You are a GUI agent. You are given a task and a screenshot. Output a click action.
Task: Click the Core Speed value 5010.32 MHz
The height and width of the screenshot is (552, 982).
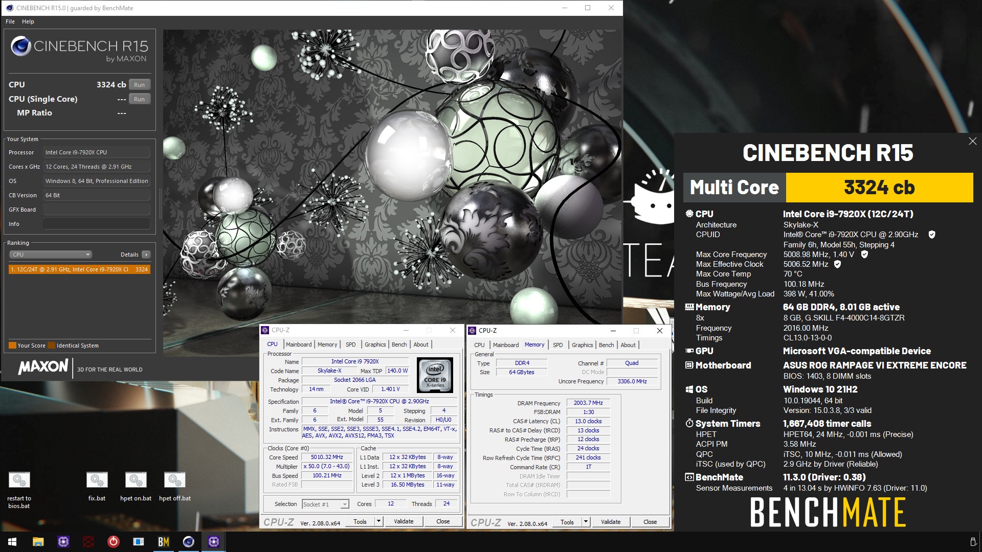coord(327,457)
